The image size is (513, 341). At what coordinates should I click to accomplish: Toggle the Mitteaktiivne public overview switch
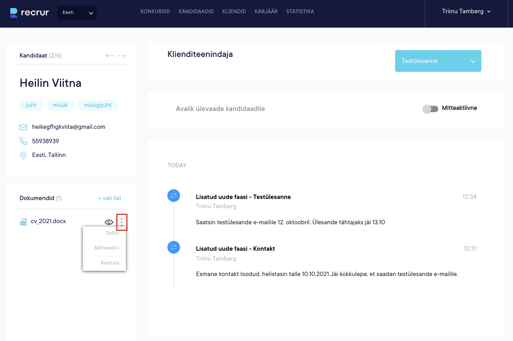[430, 109]
